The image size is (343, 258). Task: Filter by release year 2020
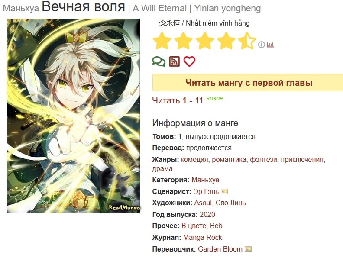[207, 214]
